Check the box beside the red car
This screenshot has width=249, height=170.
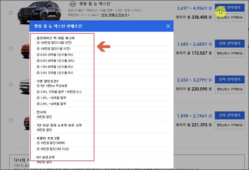(x=11, y=120)
